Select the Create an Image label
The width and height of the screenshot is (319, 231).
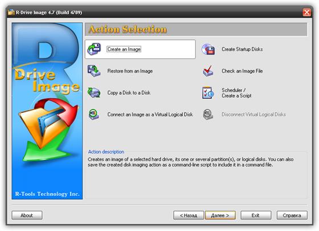(x=124, y=49)
